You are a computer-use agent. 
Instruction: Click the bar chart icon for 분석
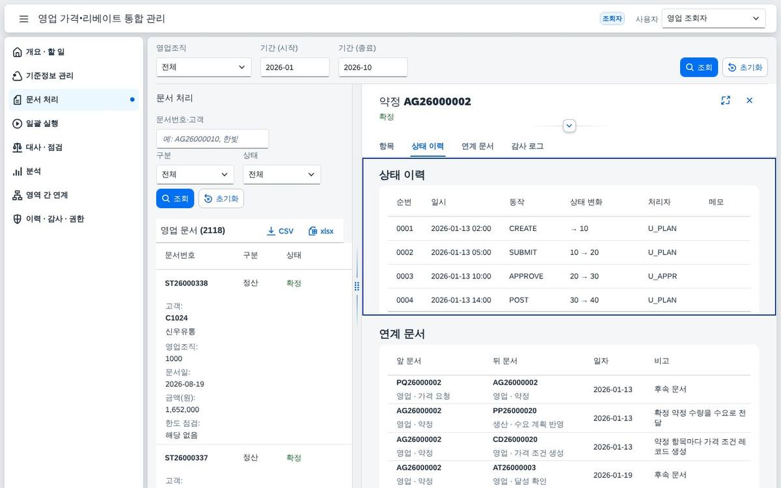(x=18, y=171)
